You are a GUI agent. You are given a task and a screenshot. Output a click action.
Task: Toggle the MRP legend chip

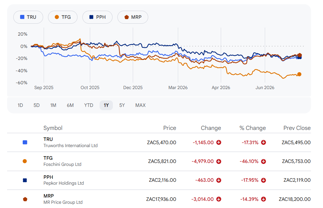pyautogui.click(x=133, y=17)
